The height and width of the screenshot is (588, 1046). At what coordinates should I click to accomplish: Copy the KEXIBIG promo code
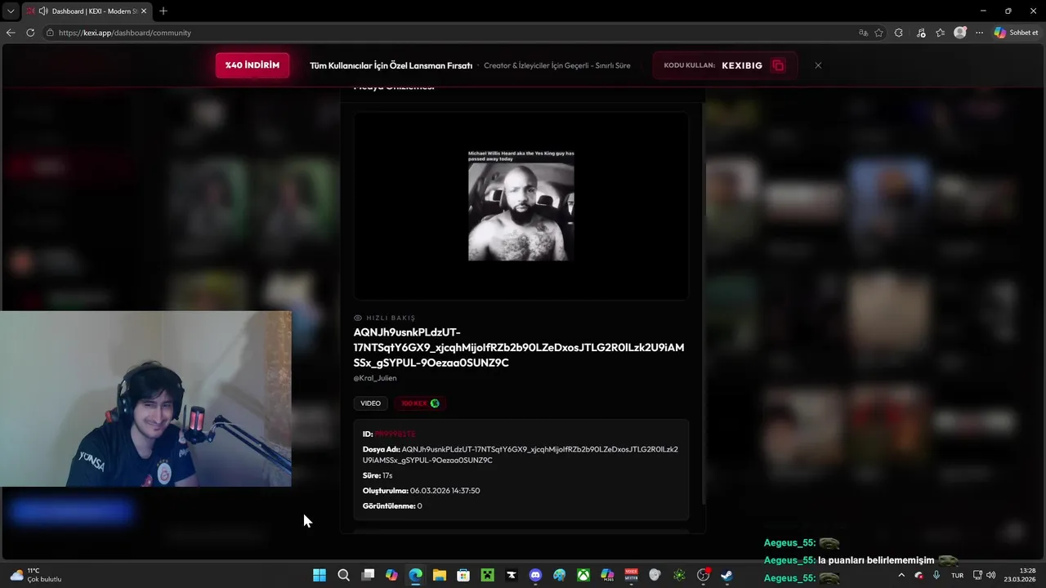click(778, 65)
